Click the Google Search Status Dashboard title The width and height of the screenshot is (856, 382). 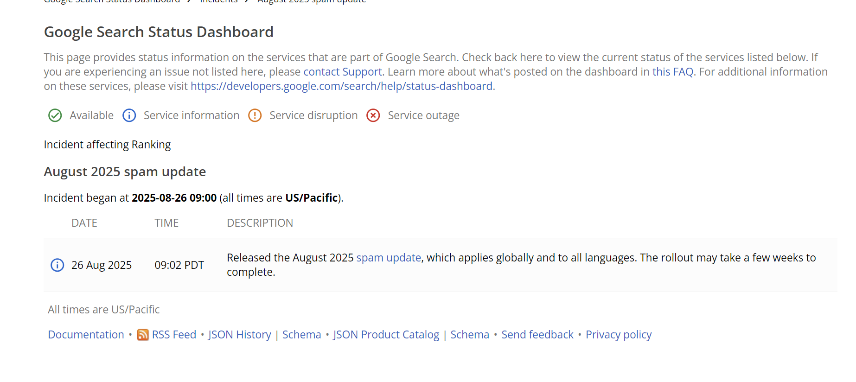pyautogui.click(x=159, y=32)
